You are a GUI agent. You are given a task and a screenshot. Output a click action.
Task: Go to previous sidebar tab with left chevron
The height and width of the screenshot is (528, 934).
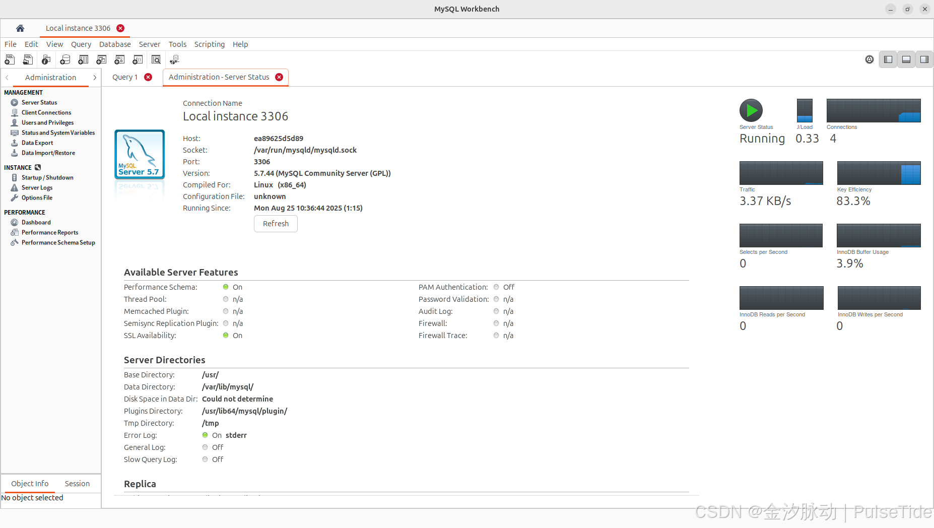click(x=7, y=78)
